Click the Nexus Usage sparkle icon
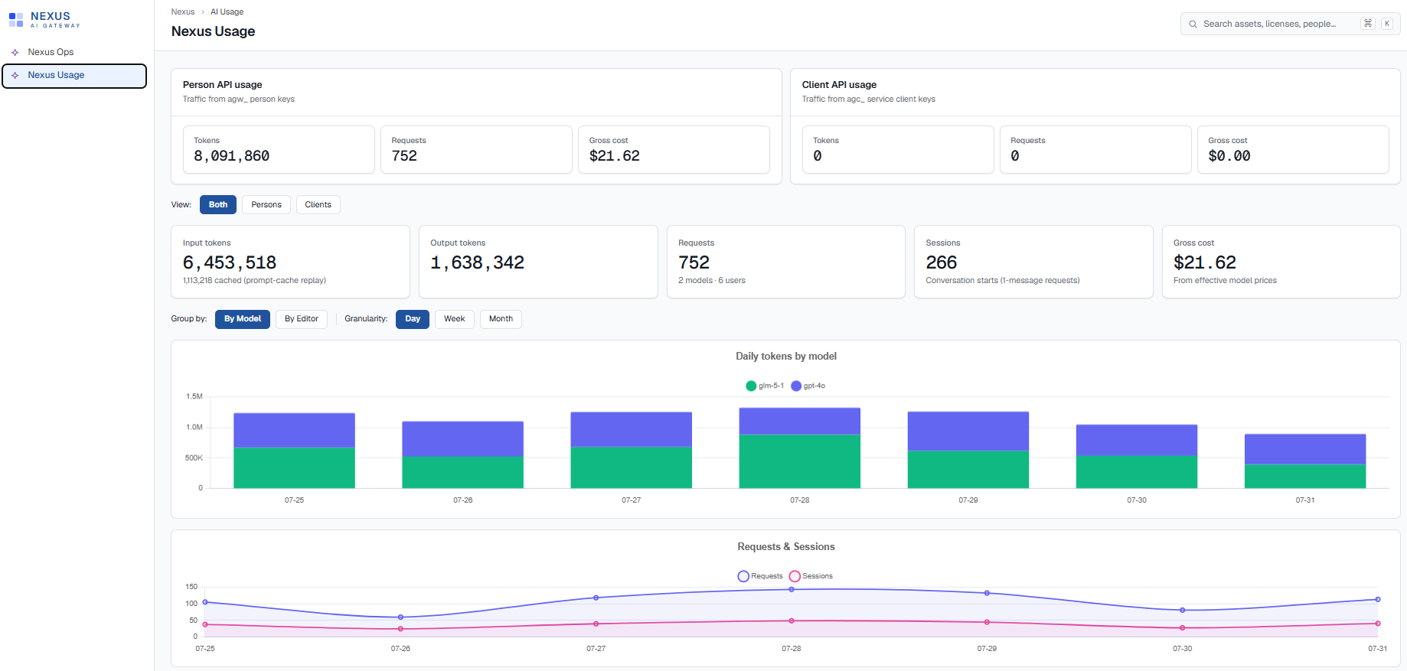The image size is (1407, 671). (15, 75)
